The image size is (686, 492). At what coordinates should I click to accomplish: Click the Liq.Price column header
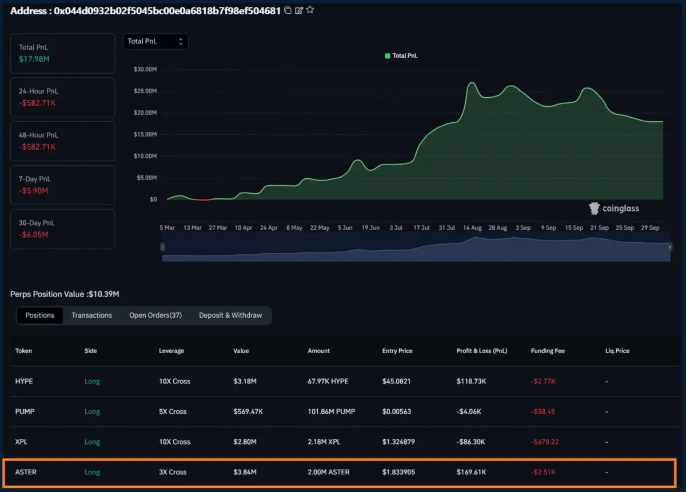point(617,351)
